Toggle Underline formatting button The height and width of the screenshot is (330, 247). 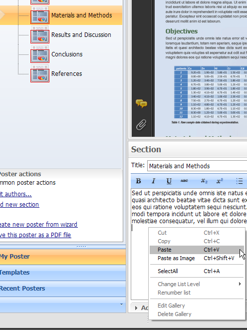click(169, 181)
